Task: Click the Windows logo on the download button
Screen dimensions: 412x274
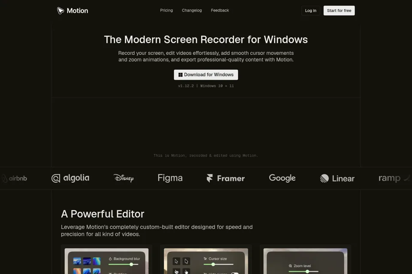Action: click(x=180, y=75)
